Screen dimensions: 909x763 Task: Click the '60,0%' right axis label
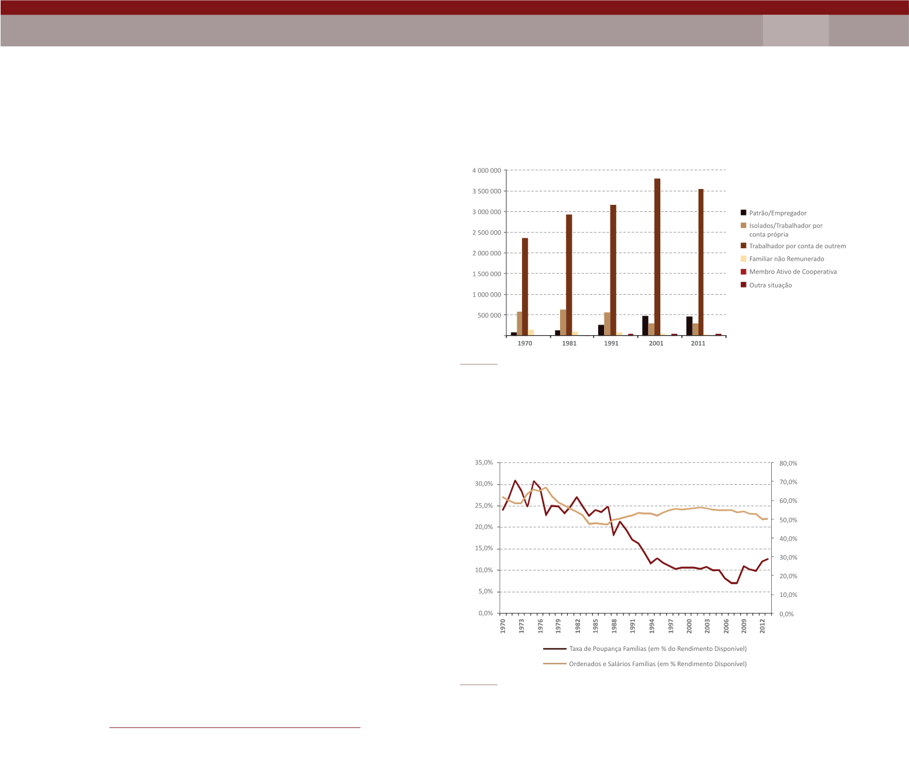point(788,501)
